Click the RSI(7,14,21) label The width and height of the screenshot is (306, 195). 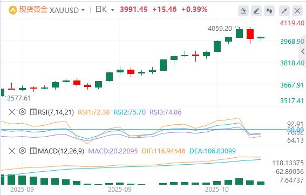click(x=56, y=112)
